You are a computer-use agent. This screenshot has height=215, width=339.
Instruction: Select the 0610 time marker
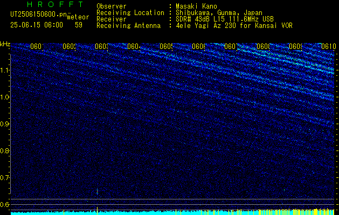329,46
